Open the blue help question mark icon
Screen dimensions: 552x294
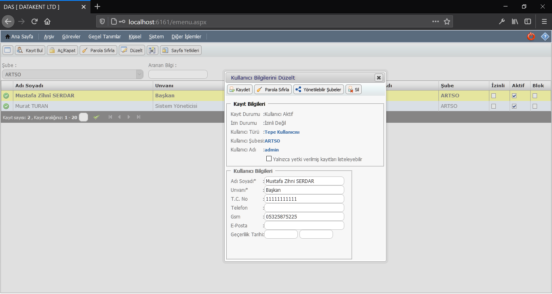pyautogui.click(x=545, y=36)
